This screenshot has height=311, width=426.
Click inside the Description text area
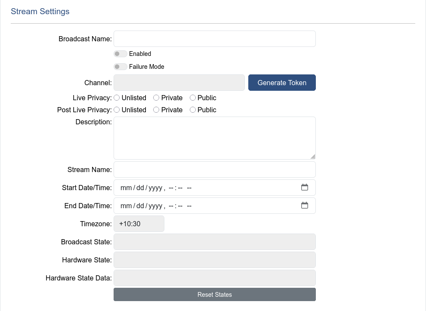(214, 138)
